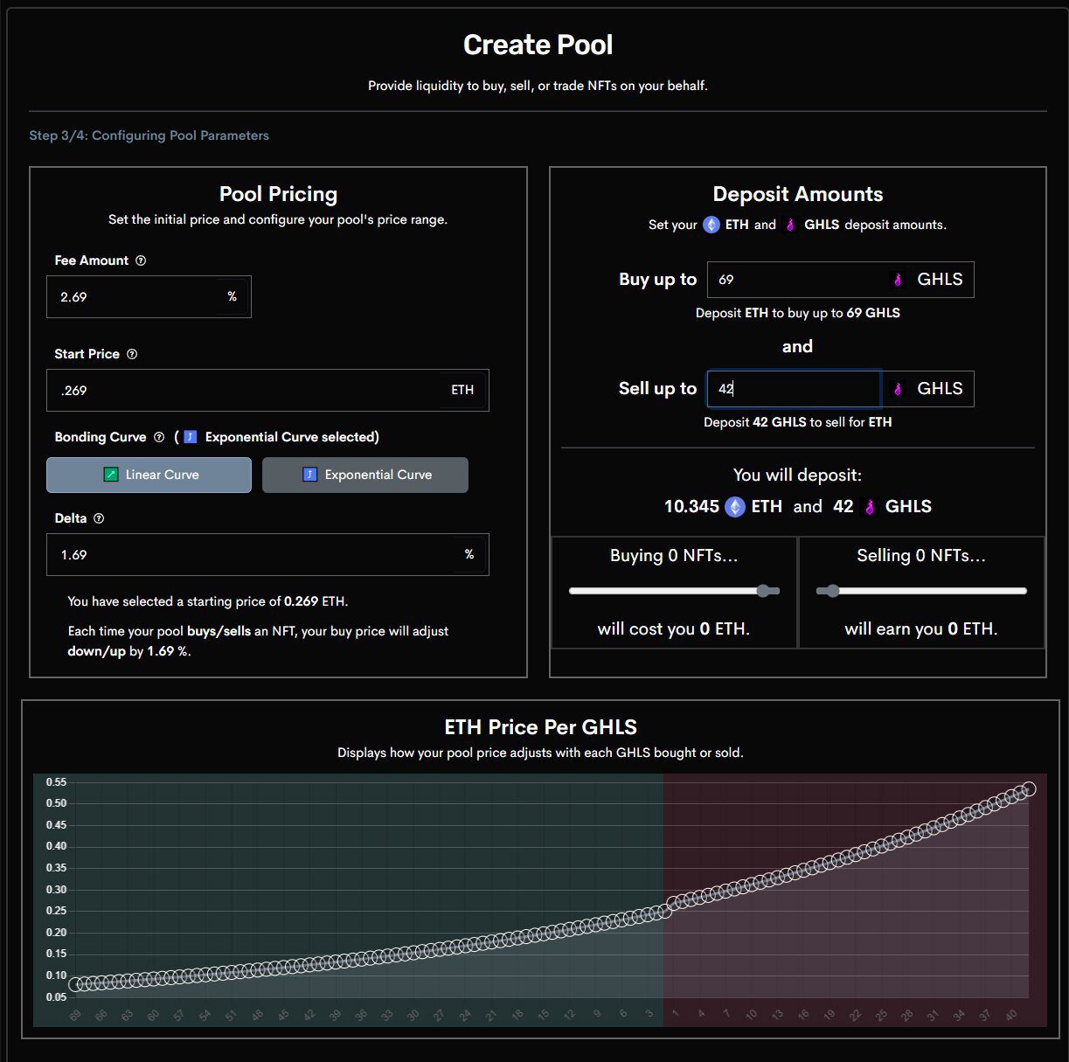Image resolution: width=1069 pixels, height=1062 pixels.
Task: Click the Start Price help icon
Action: pyautogui.click(x=132, y=354)
